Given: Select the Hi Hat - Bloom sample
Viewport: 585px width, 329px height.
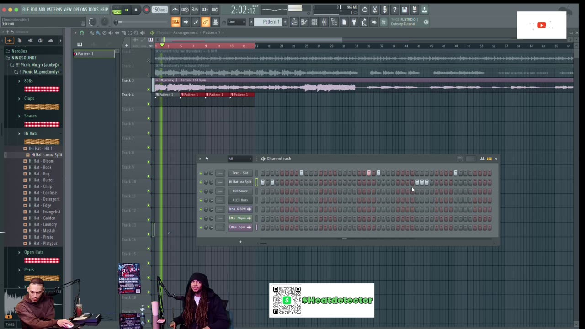Looking at the screenshot, I should tap(41, 161).
